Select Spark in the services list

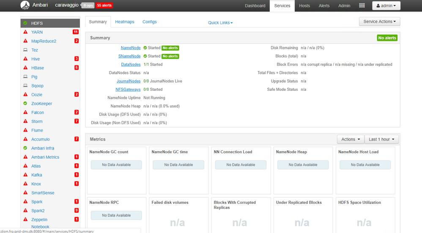[37, 202]
